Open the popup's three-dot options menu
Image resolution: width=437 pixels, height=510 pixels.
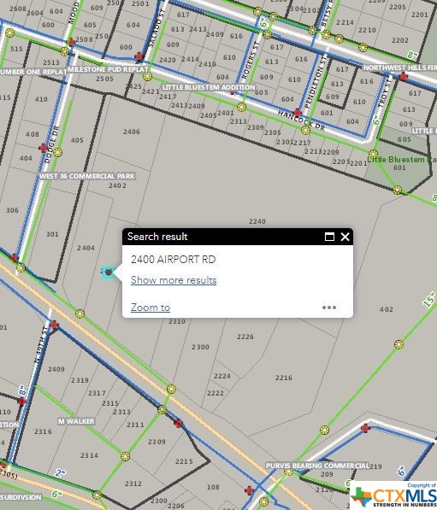(329, 308)
